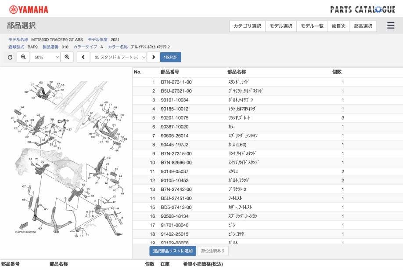
Task: Click the reset/refresh diagram icon
Action: 10,57
